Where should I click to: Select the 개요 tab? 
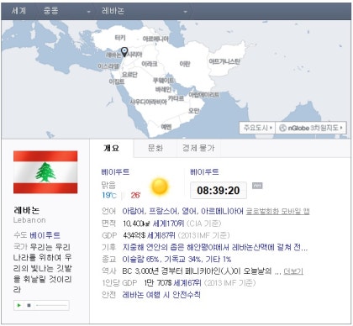(112, 148)
